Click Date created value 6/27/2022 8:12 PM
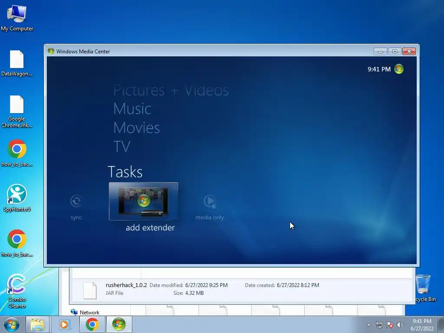The image size is (444, 333). 298,285
